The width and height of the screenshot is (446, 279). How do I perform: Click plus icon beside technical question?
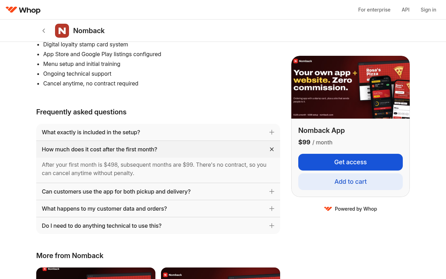tap(272, 226)
